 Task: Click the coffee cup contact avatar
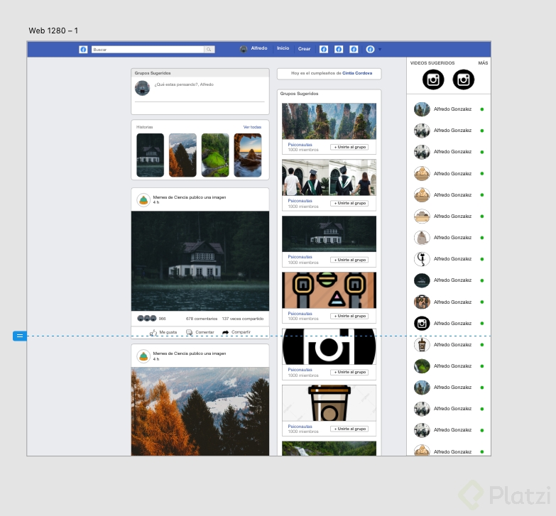pos(422,344)
